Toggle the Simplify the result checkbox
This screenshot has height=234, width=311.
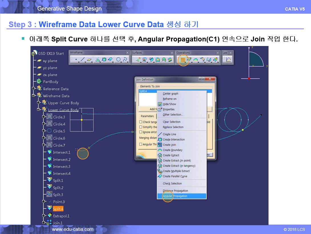click(141, 127)
